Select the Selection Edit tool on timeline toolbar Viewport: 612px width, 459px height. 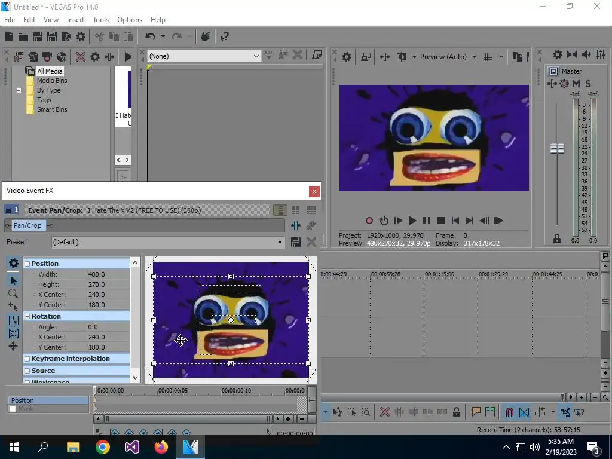[351, 412]
